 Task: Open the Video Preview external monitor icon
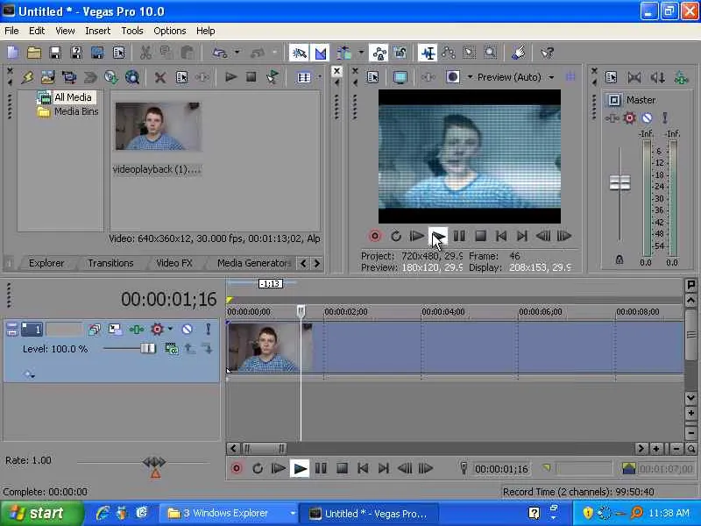[x=400, y=77]
